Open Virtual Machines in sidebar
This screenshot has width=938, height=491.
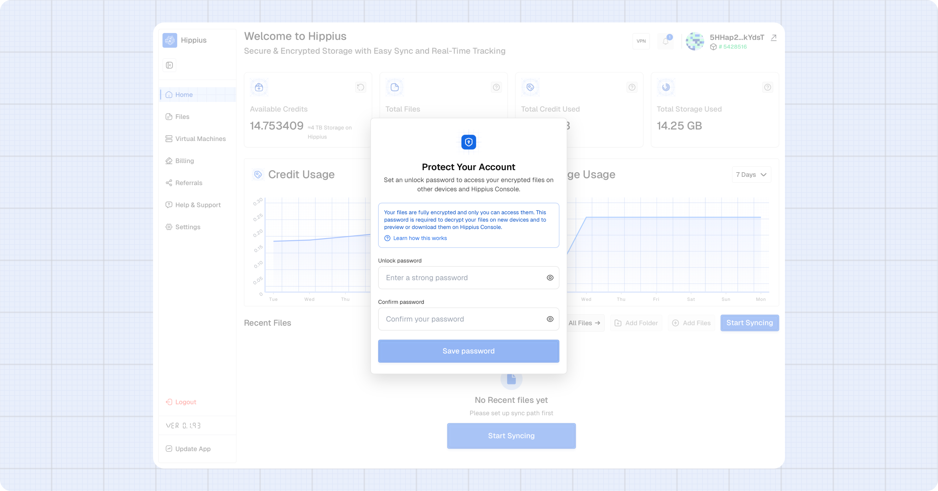[x=198, y=139]
